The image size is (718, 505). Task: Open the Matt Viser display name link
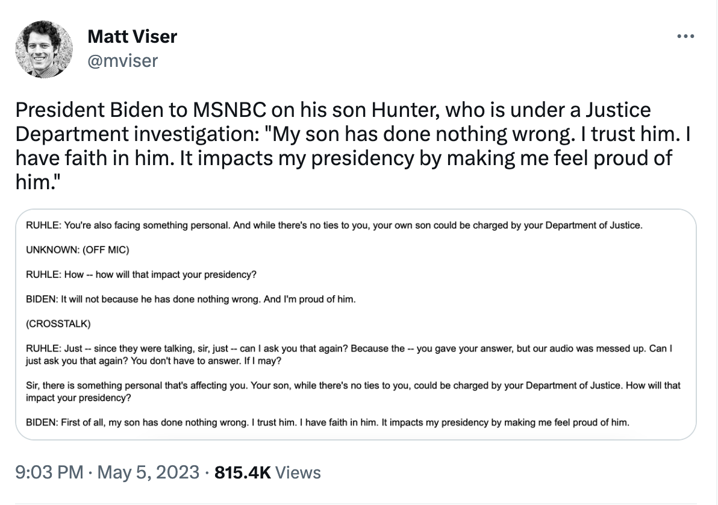pos(132,37)
